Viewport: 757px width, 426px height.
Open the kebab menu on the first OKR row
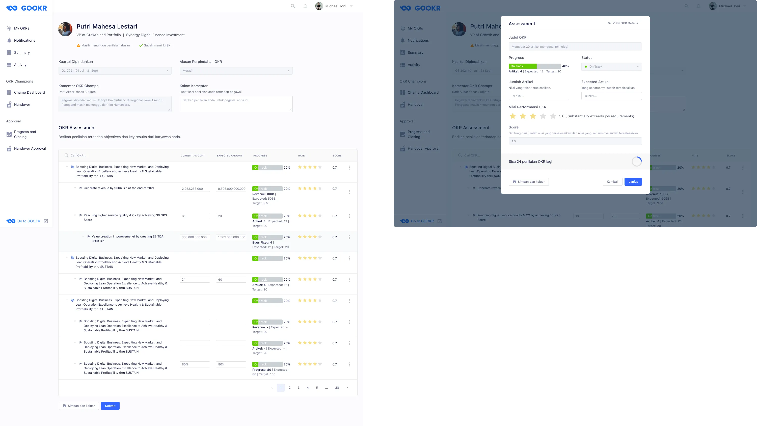coord(349,167)
